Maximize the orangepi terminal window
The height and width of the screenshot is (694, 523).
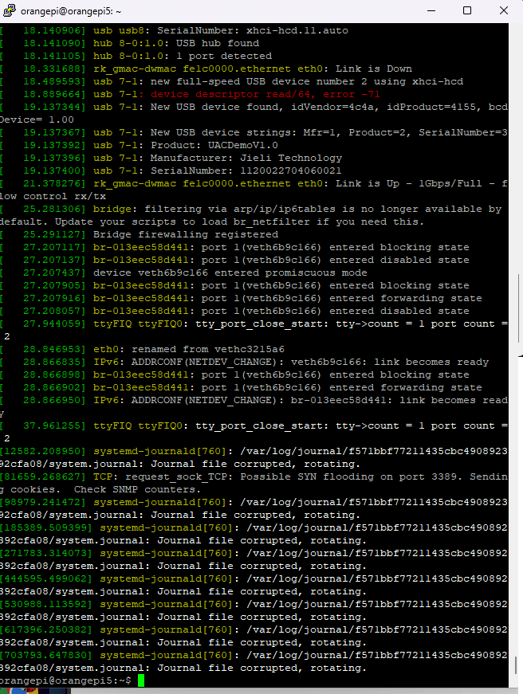pos(467,10)
